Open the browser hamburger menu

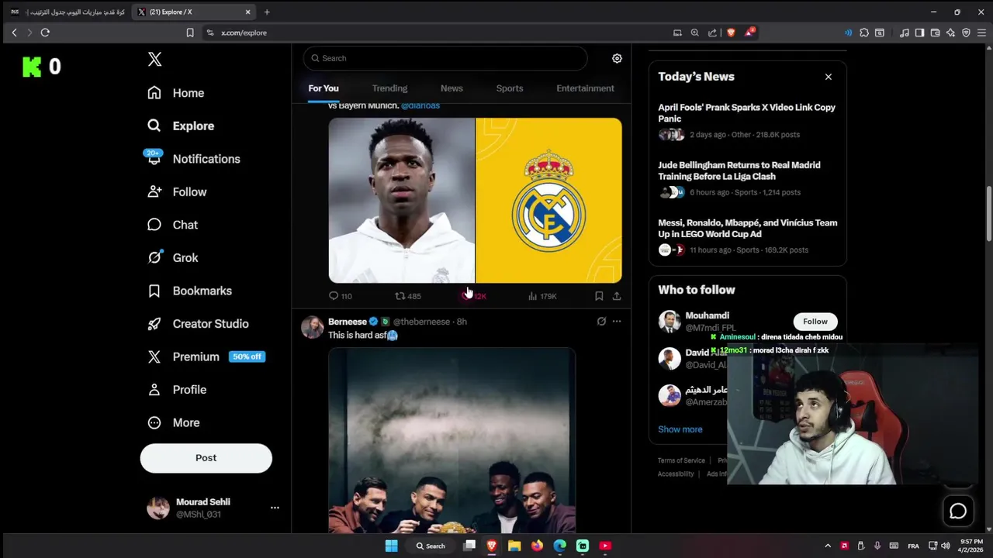[x=981, y=33]
